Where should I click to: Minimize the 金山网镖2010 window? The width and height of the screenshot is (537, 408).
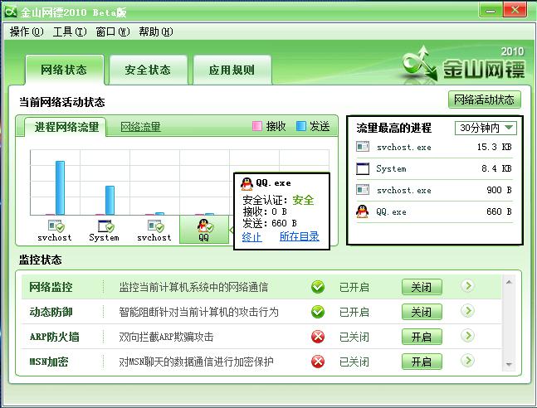(x=491, y=11)
